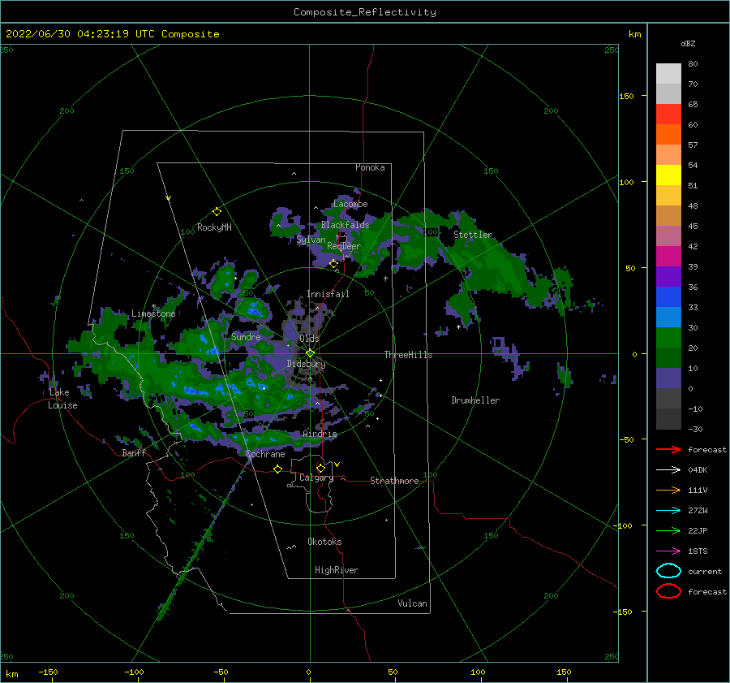730x683 pixels.
Task: Click the Cochrane city label
Action: [265, 454]
